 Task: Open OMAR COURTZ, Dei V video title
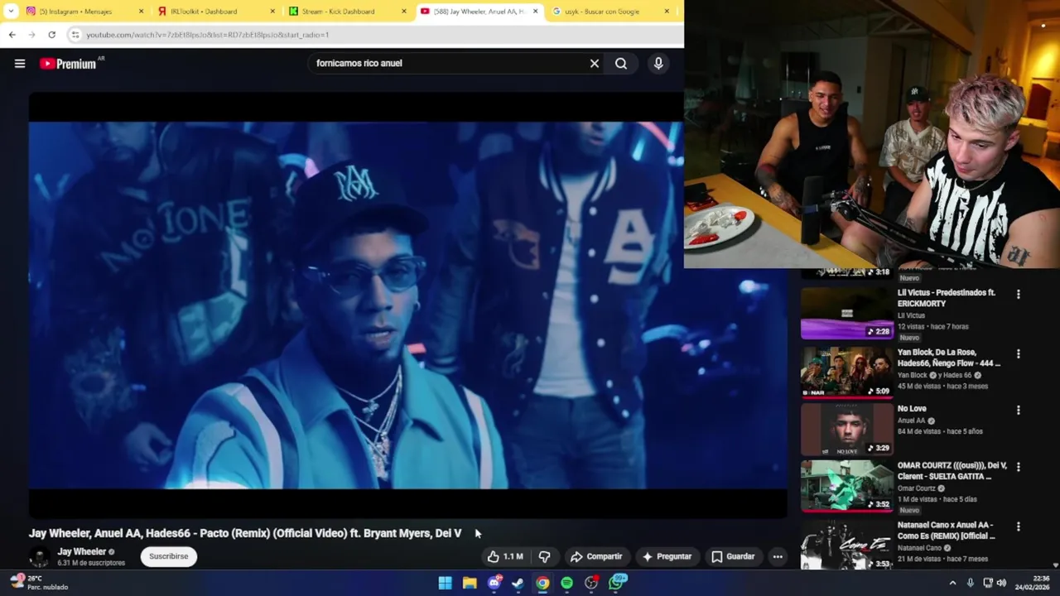click(x=952, y=471)
